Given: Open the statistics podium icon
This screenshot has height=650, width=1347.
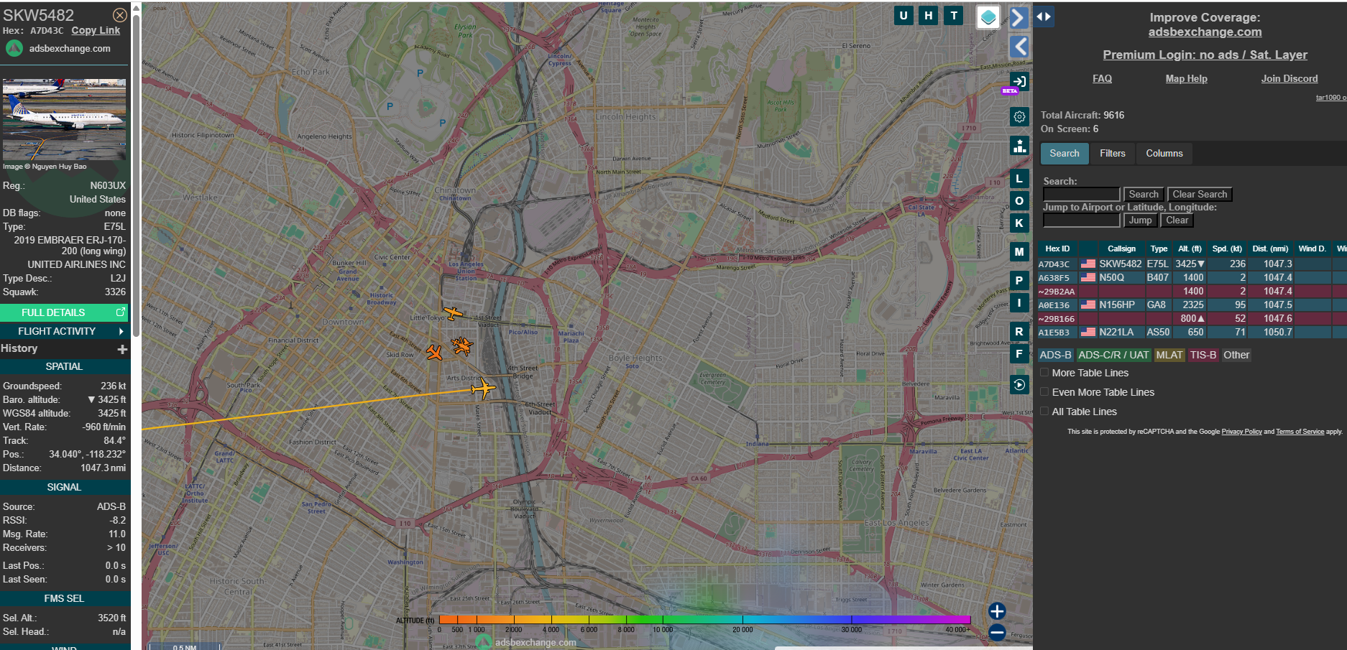Looking at the screenshot, I should coord(1019,146).
